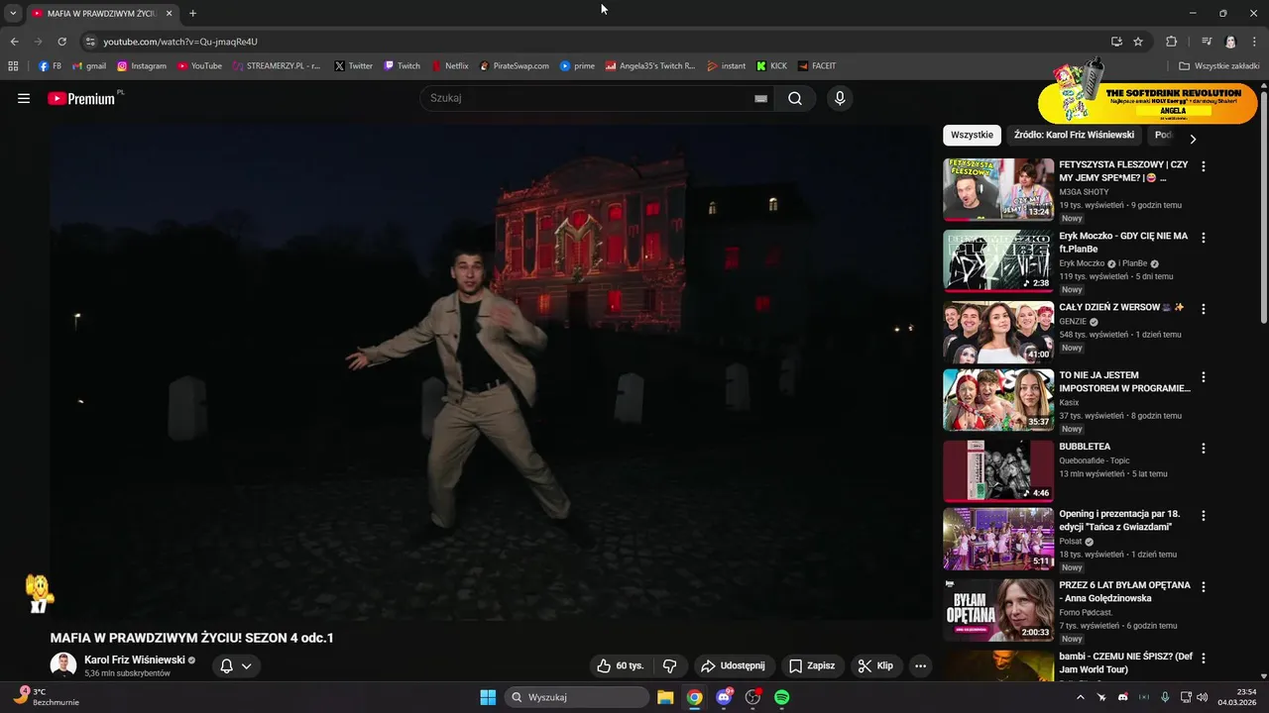Open Karol Friz Wiśniewski channel avatar
Viewport: 1269px width, 713px height.
[63, 665]
